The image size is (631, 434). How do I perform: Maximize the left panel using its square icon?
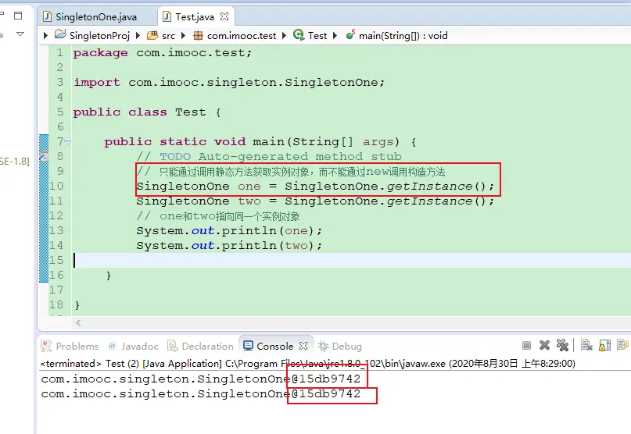19,16
